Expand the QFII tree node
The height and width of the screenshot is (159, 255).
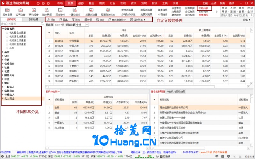3,56
